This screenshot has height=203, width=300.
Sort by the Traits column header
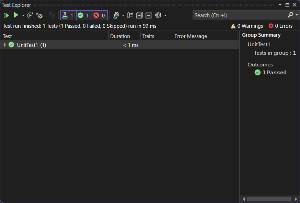pos(157,36)
